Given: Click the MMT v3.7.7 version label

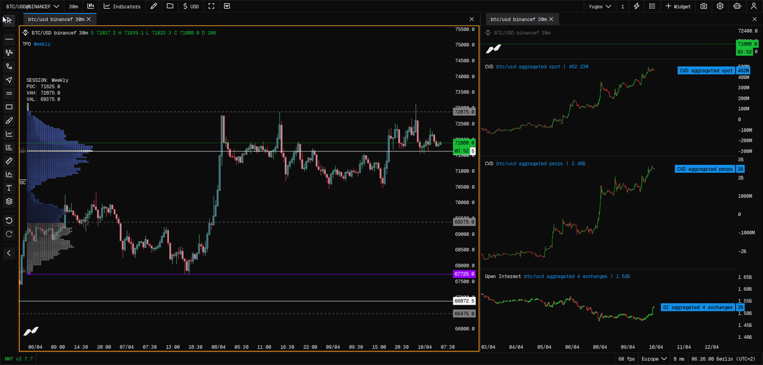Looking at the screenshot, I should pos(18,359).
